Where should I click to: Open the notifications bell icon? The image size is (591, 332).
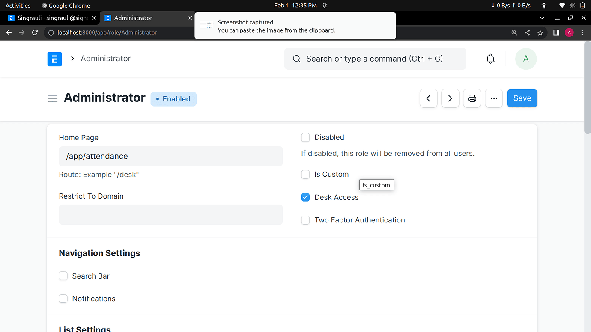point(490,59)
